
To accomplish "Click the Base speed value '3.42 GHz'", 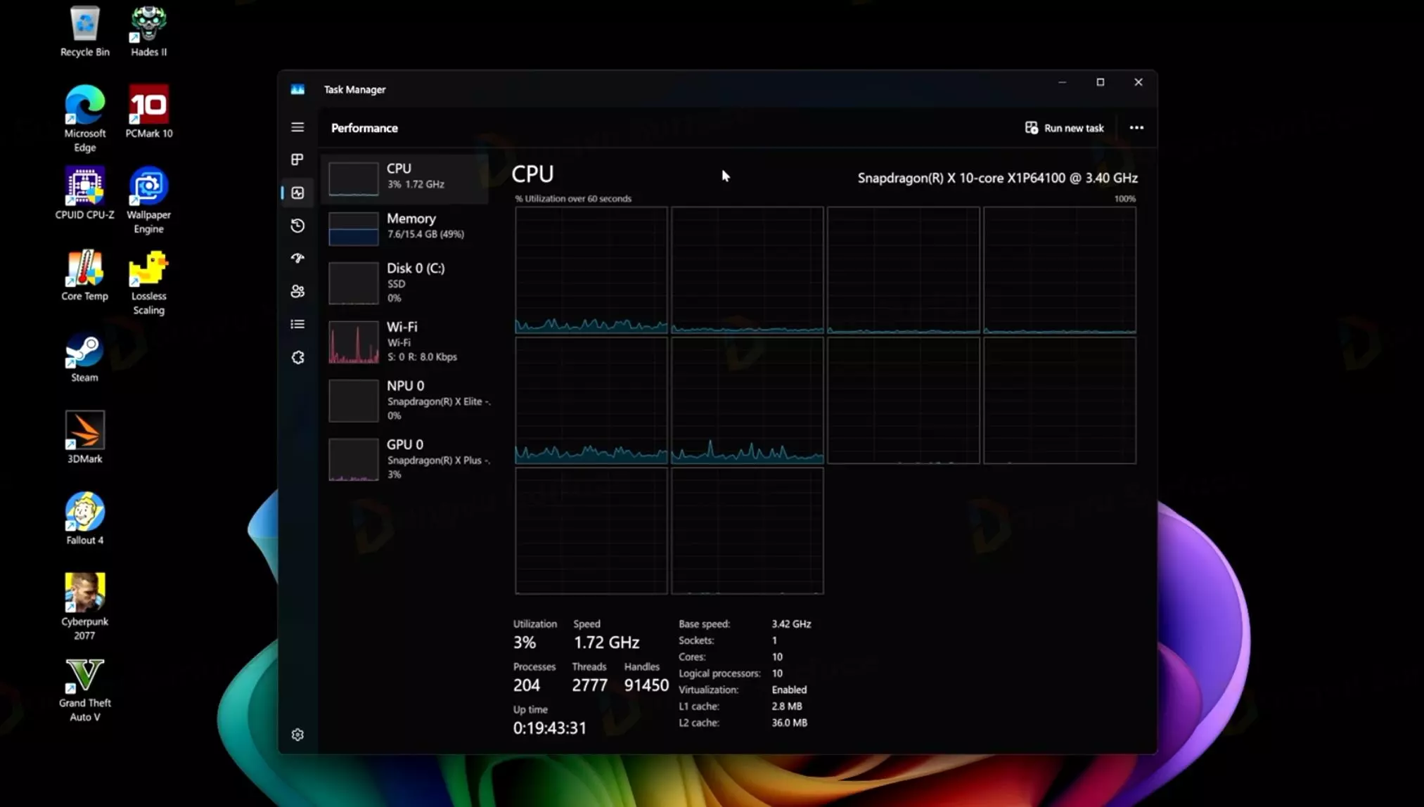I will [791, 624].
